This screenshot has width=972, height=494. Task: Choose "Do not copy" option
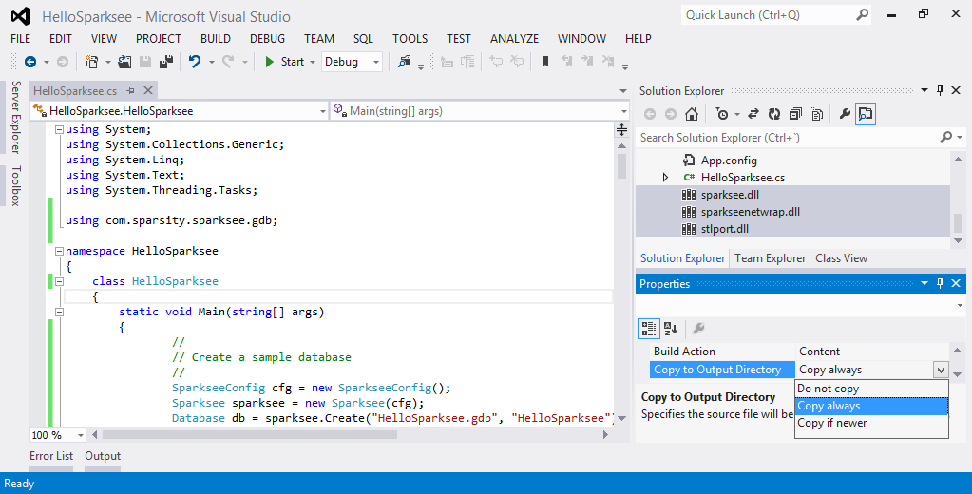tap(871, 389)
